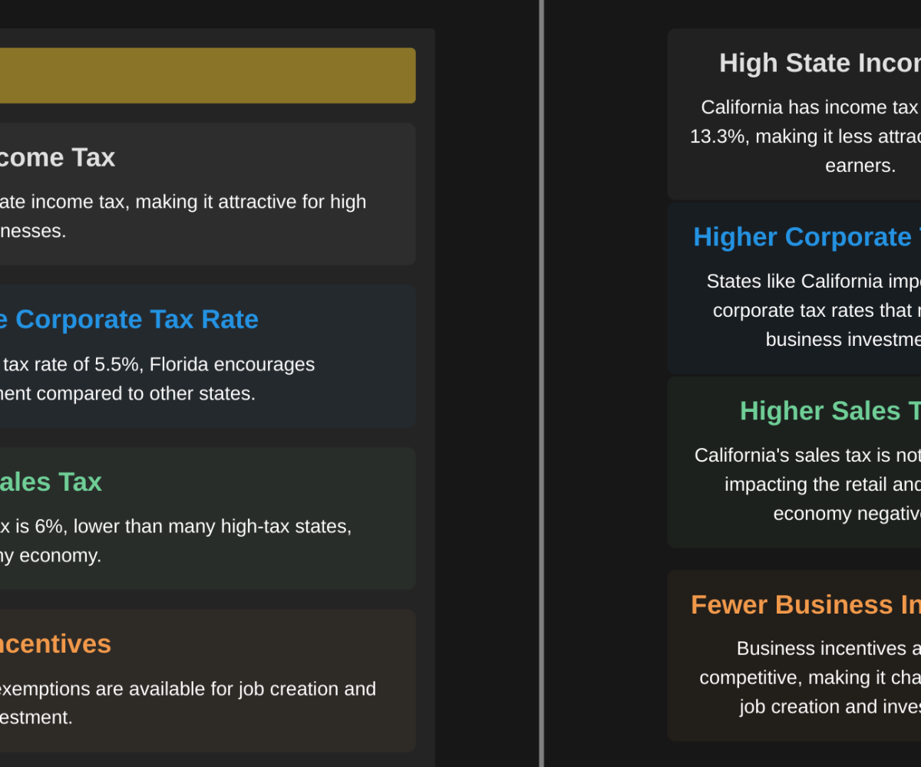Select the orange 'ncentives' heading on left
The height and width of the screenshot is (767, 921).
pos(55,644)
